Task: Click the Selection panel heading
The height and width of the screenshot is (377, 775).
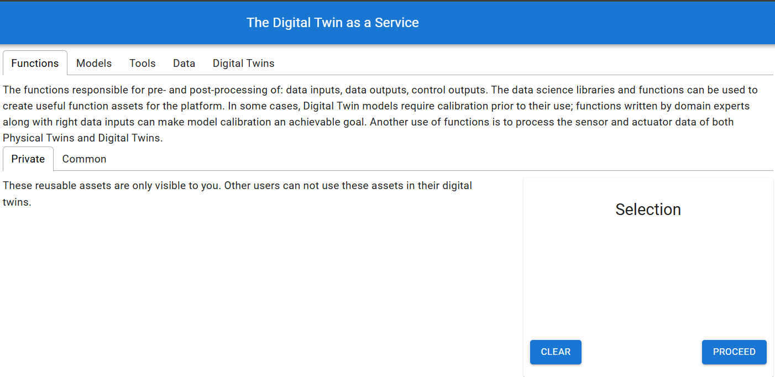Action: coord(648,210)
